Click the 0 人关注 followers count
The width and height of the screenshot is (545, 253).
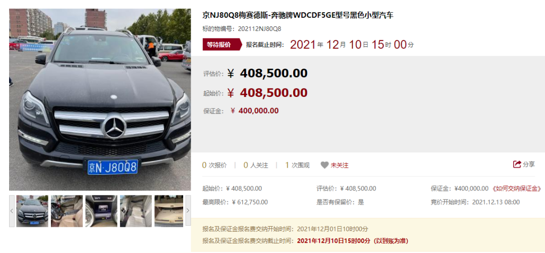pos(256,165)
